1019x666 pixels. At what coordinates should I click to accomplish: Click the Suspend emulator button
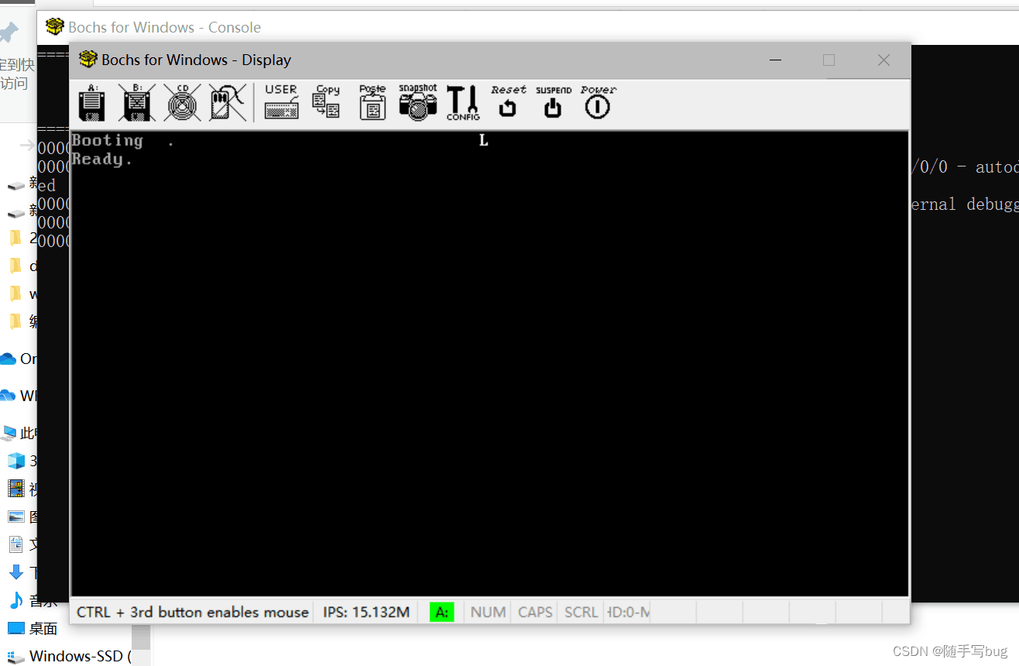pyautogui.click(x=553, y=102)
